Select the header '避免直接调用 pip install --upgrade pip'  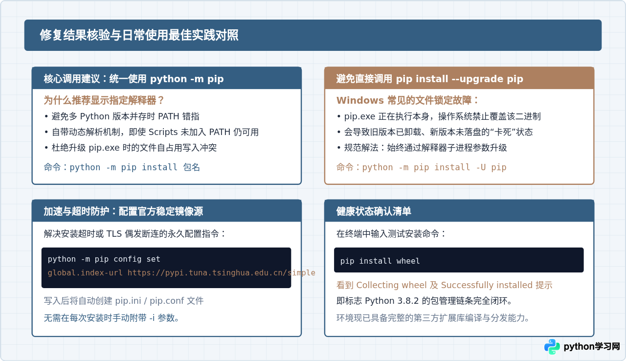(x=459, y=78)
